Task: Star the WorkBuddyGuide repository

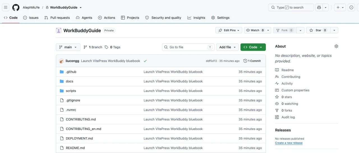Action: point(318,30)
